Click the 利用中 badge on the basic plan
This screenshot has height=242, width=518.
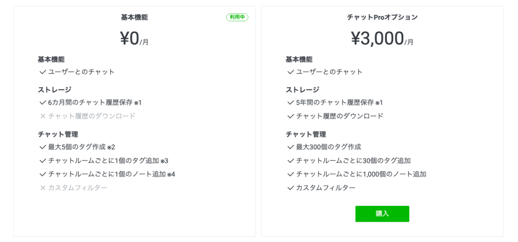click(237, 17)
